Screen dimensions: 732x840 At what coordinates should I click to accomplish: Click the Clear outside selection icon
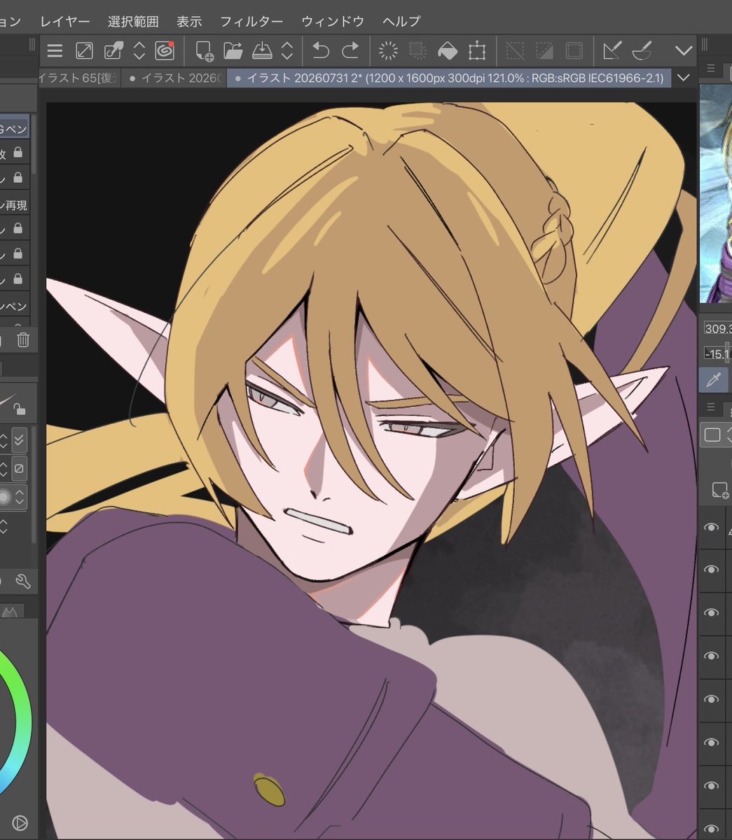[x=417, y=51]
